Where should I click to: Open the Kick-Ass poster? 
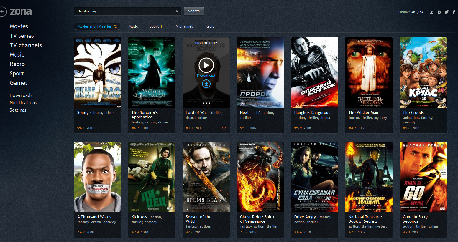coord(152,177)
